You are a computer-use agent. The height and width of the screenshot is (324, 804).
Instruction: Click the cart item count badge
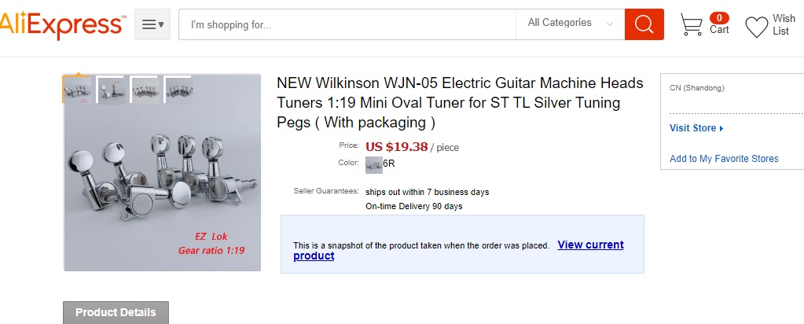(719, 17)
